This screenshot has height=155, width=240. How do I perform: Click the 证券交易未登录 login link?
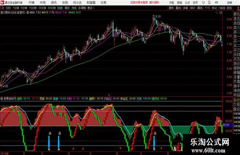click(x=139, y=3)
